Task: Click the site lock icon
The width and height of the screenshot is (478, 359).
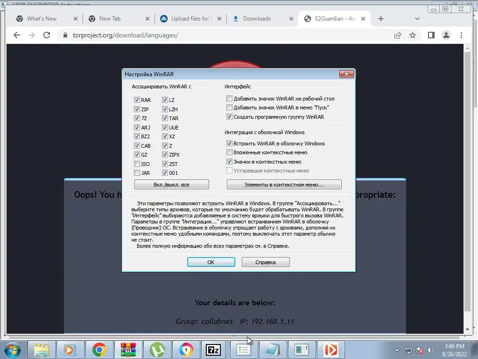Action: 65,35
